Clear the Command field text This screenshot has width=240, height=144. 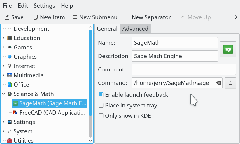click(x=218, y=83)
